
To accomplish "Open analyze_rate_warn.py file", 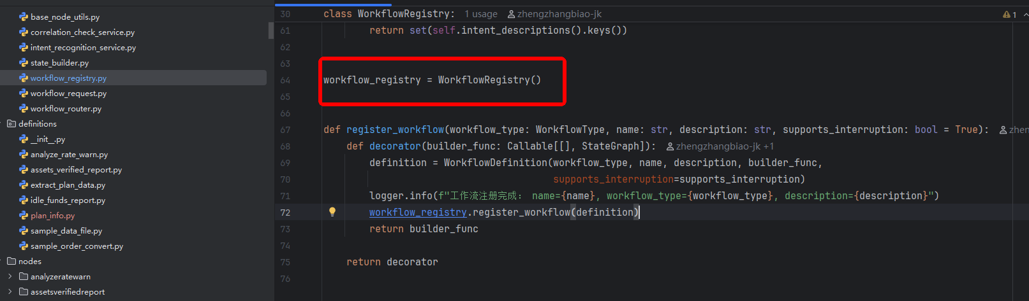I will pyautogui.click(x=69, y=155).
